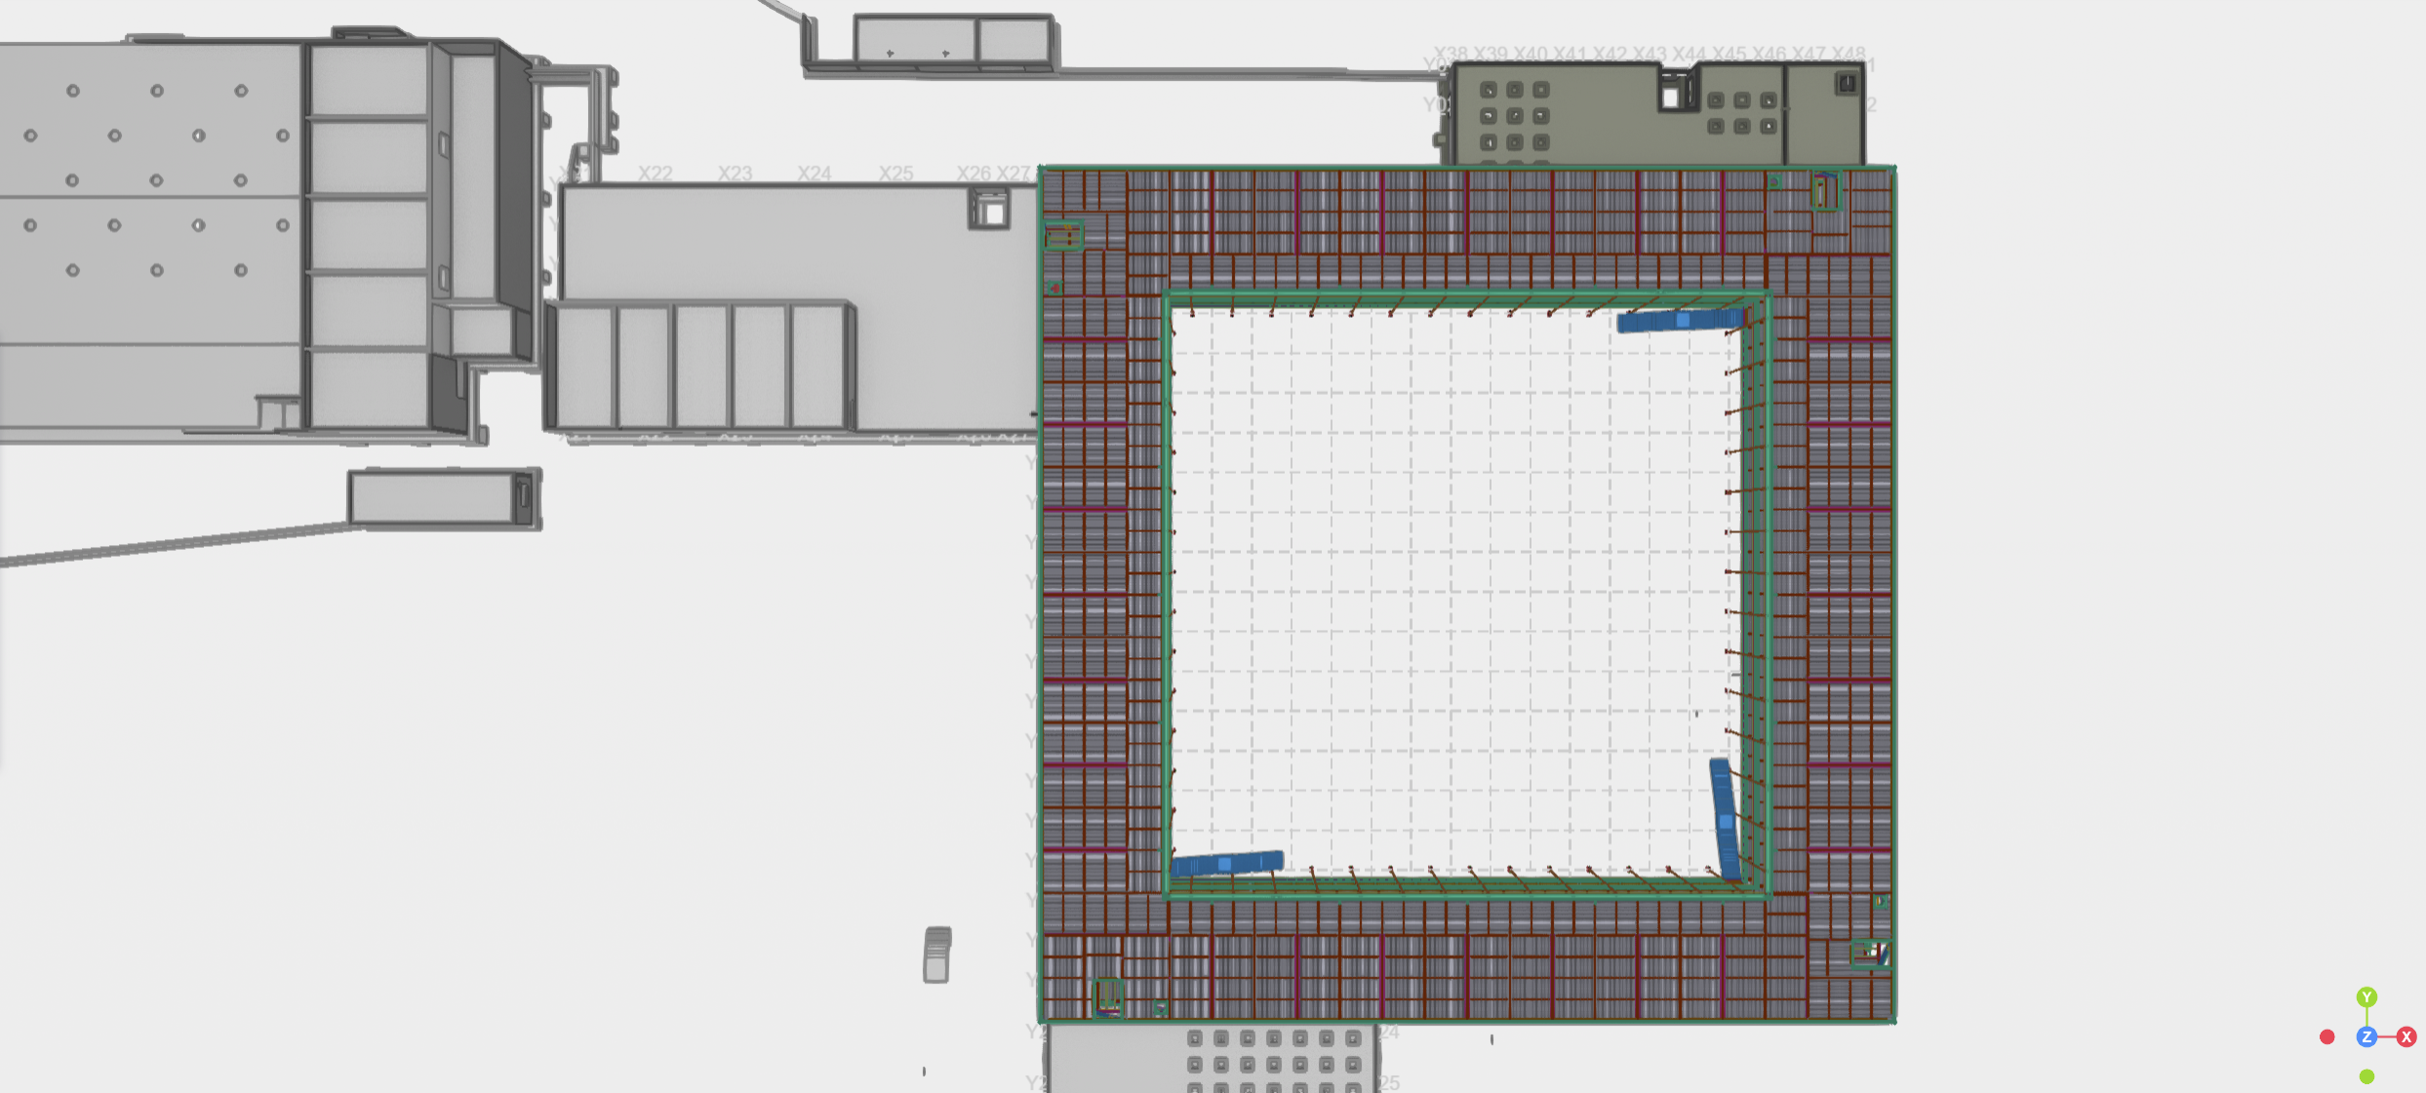Click the X22 grid axis label

[x=656, y=174]
